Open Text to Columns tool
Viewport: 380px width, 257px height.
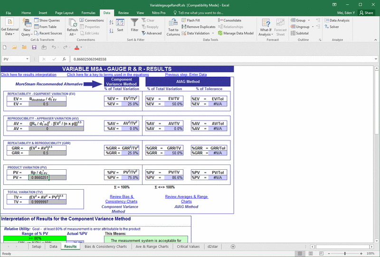173,27
